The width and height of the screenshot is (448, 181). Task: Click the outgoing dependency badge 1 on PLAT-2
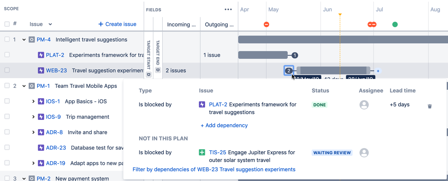295,55
